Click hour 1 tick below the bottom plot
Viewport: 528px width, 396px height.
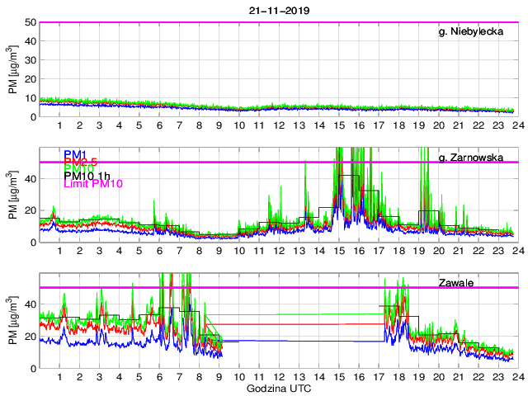pyautogui.click(x=59, y=377)
